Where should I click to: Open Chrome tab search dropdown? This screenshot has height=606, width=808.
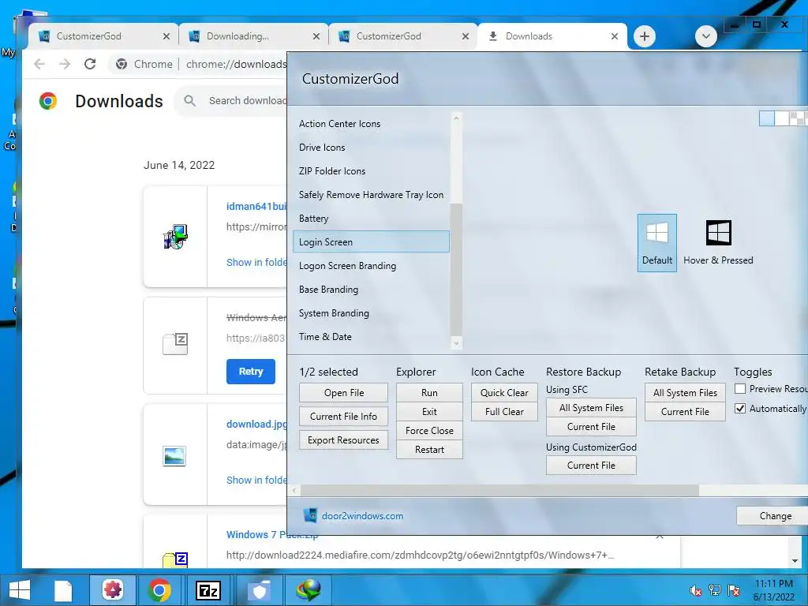tap(706, 36)
